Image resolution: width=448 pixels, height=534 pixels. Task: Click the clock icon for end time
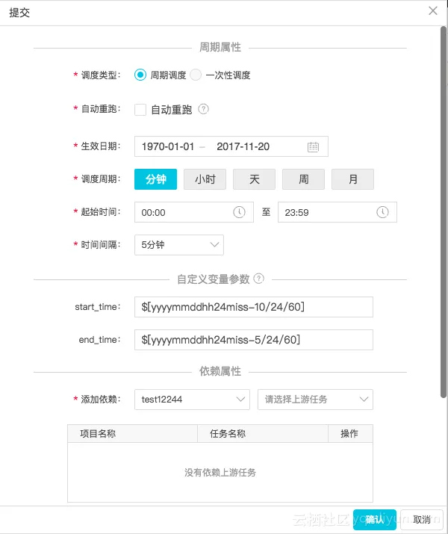click(382, 212)
